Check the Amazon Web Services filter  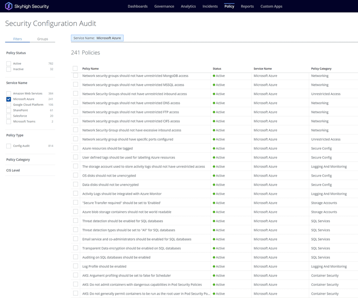coord(9,94)
